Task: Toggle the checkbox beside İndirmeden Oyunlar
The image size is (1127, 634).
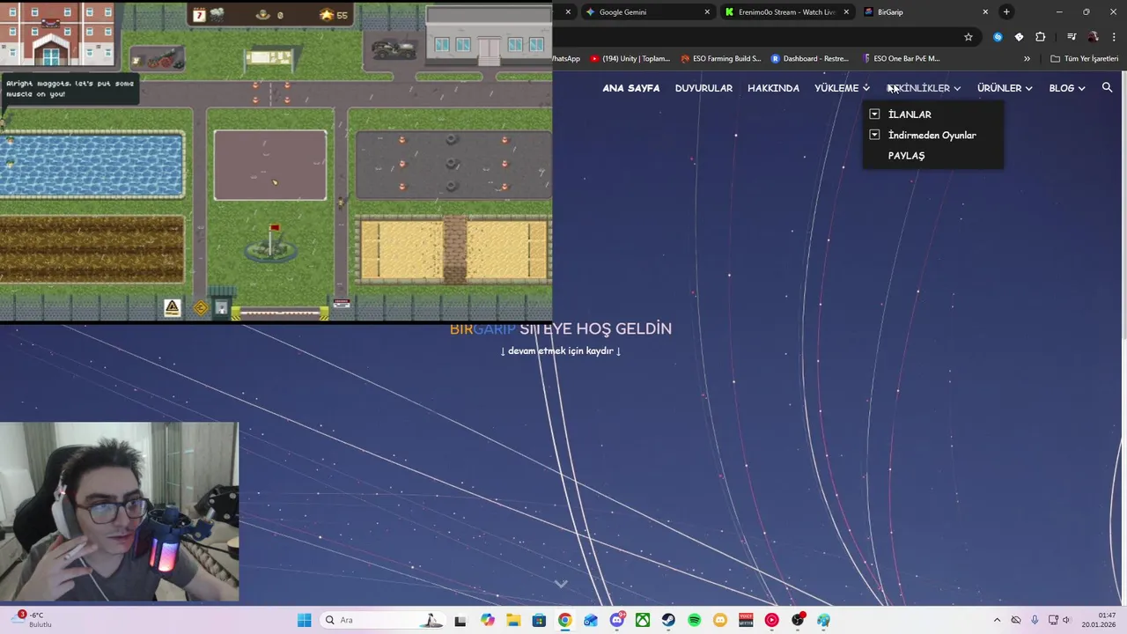Action: point(874,135)
